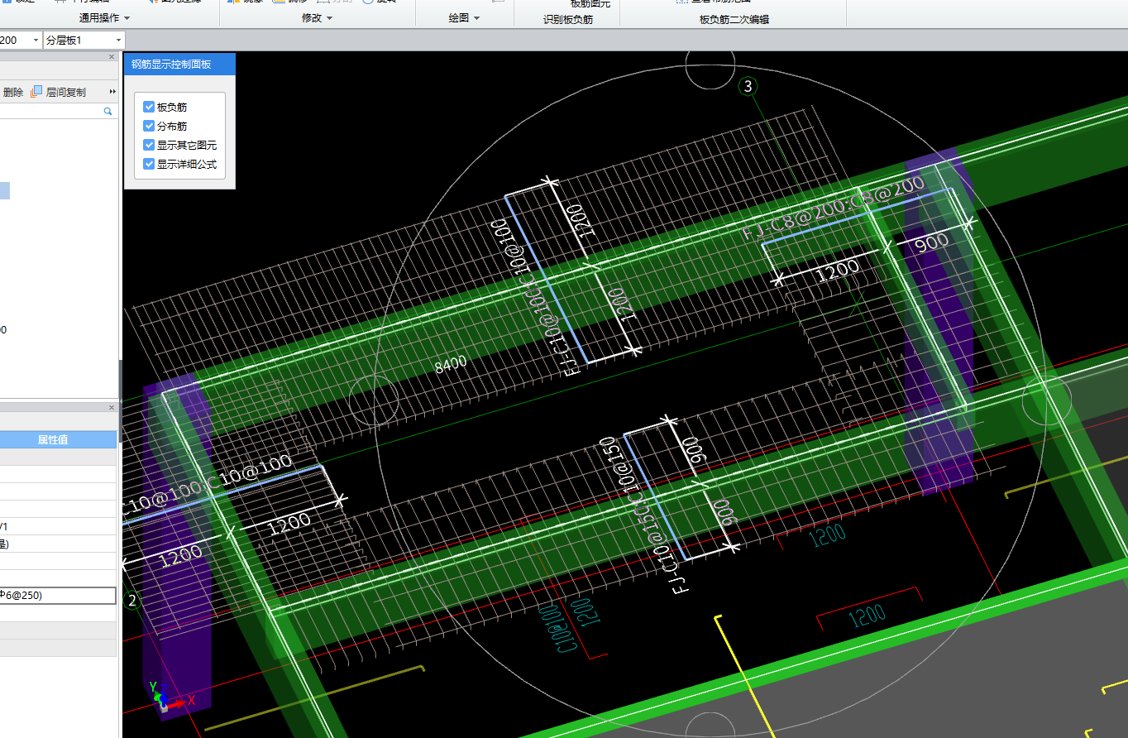Uncheck the 板负筋 checkbox

tap(149, 107)
